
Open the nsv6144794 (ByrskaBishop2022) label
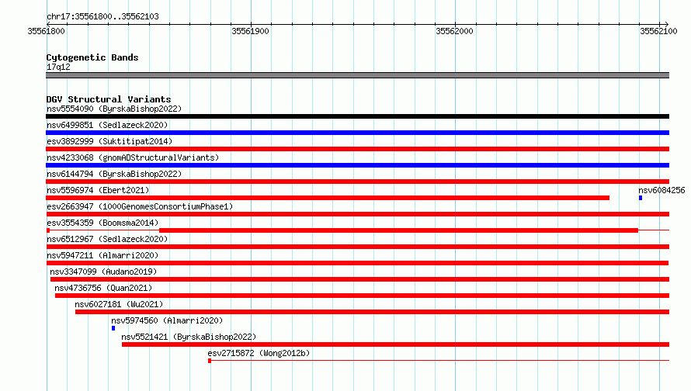114,174
